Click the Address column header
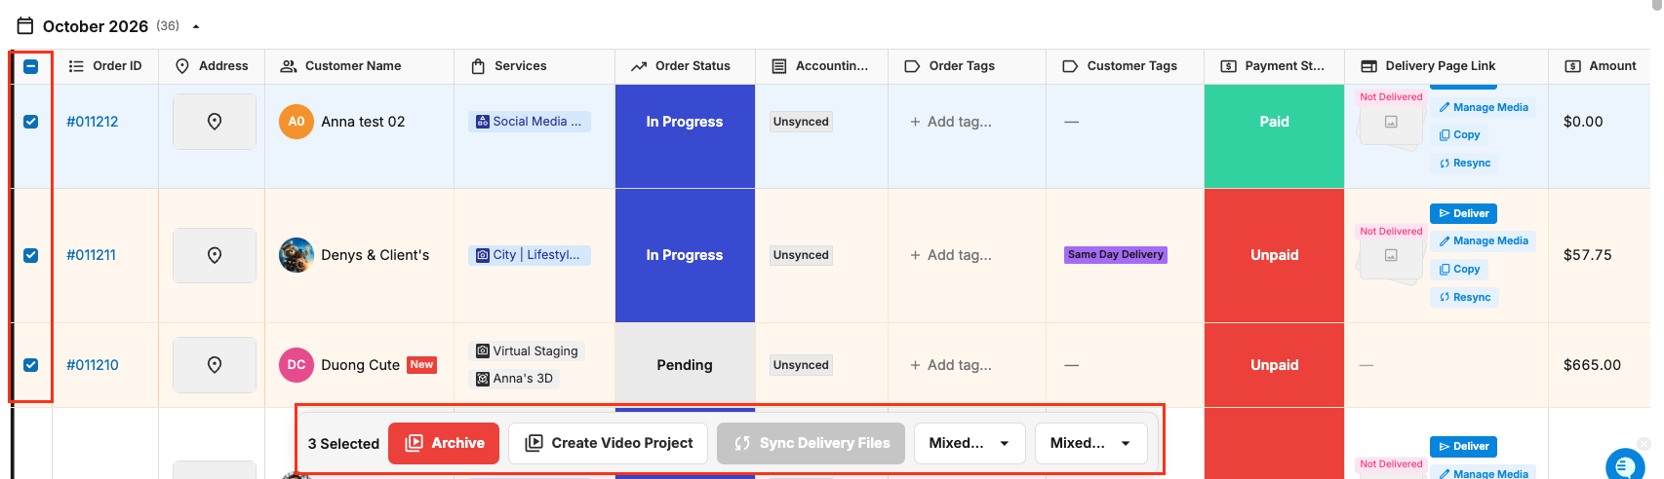 [x=212, y=66]
